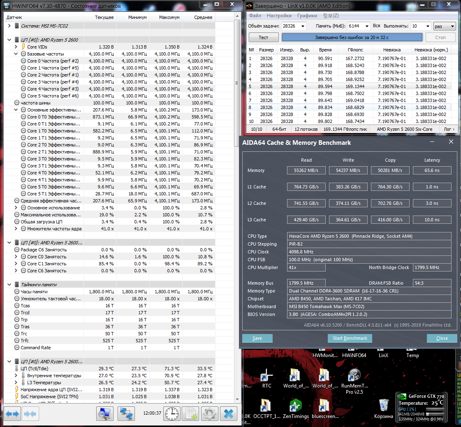Open the Выполнять count dropdown showing 10
Screen dimensions: 461x427
pos(428,26)
